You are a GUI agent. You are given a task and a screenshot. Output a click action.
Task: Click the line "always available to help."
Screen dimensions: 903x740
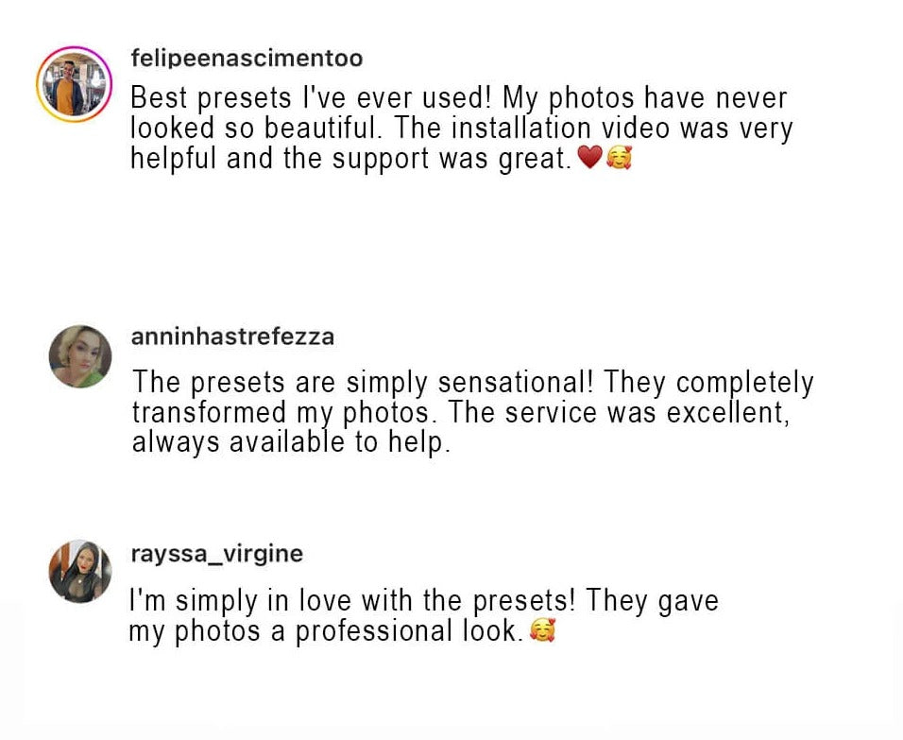point(291,442)
